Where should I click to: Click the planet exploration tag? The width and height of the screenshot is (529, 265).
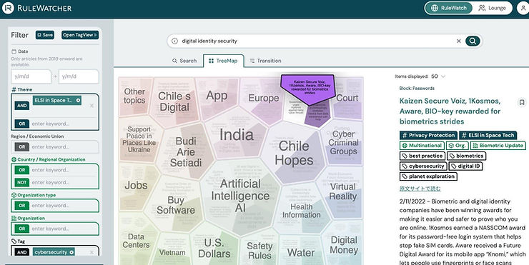tap(428, 176)
